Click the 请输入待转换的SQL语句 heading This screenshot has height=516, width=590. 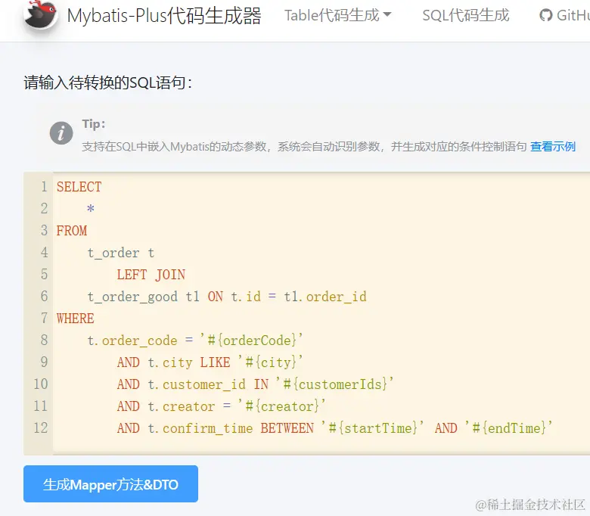(107, 82)
